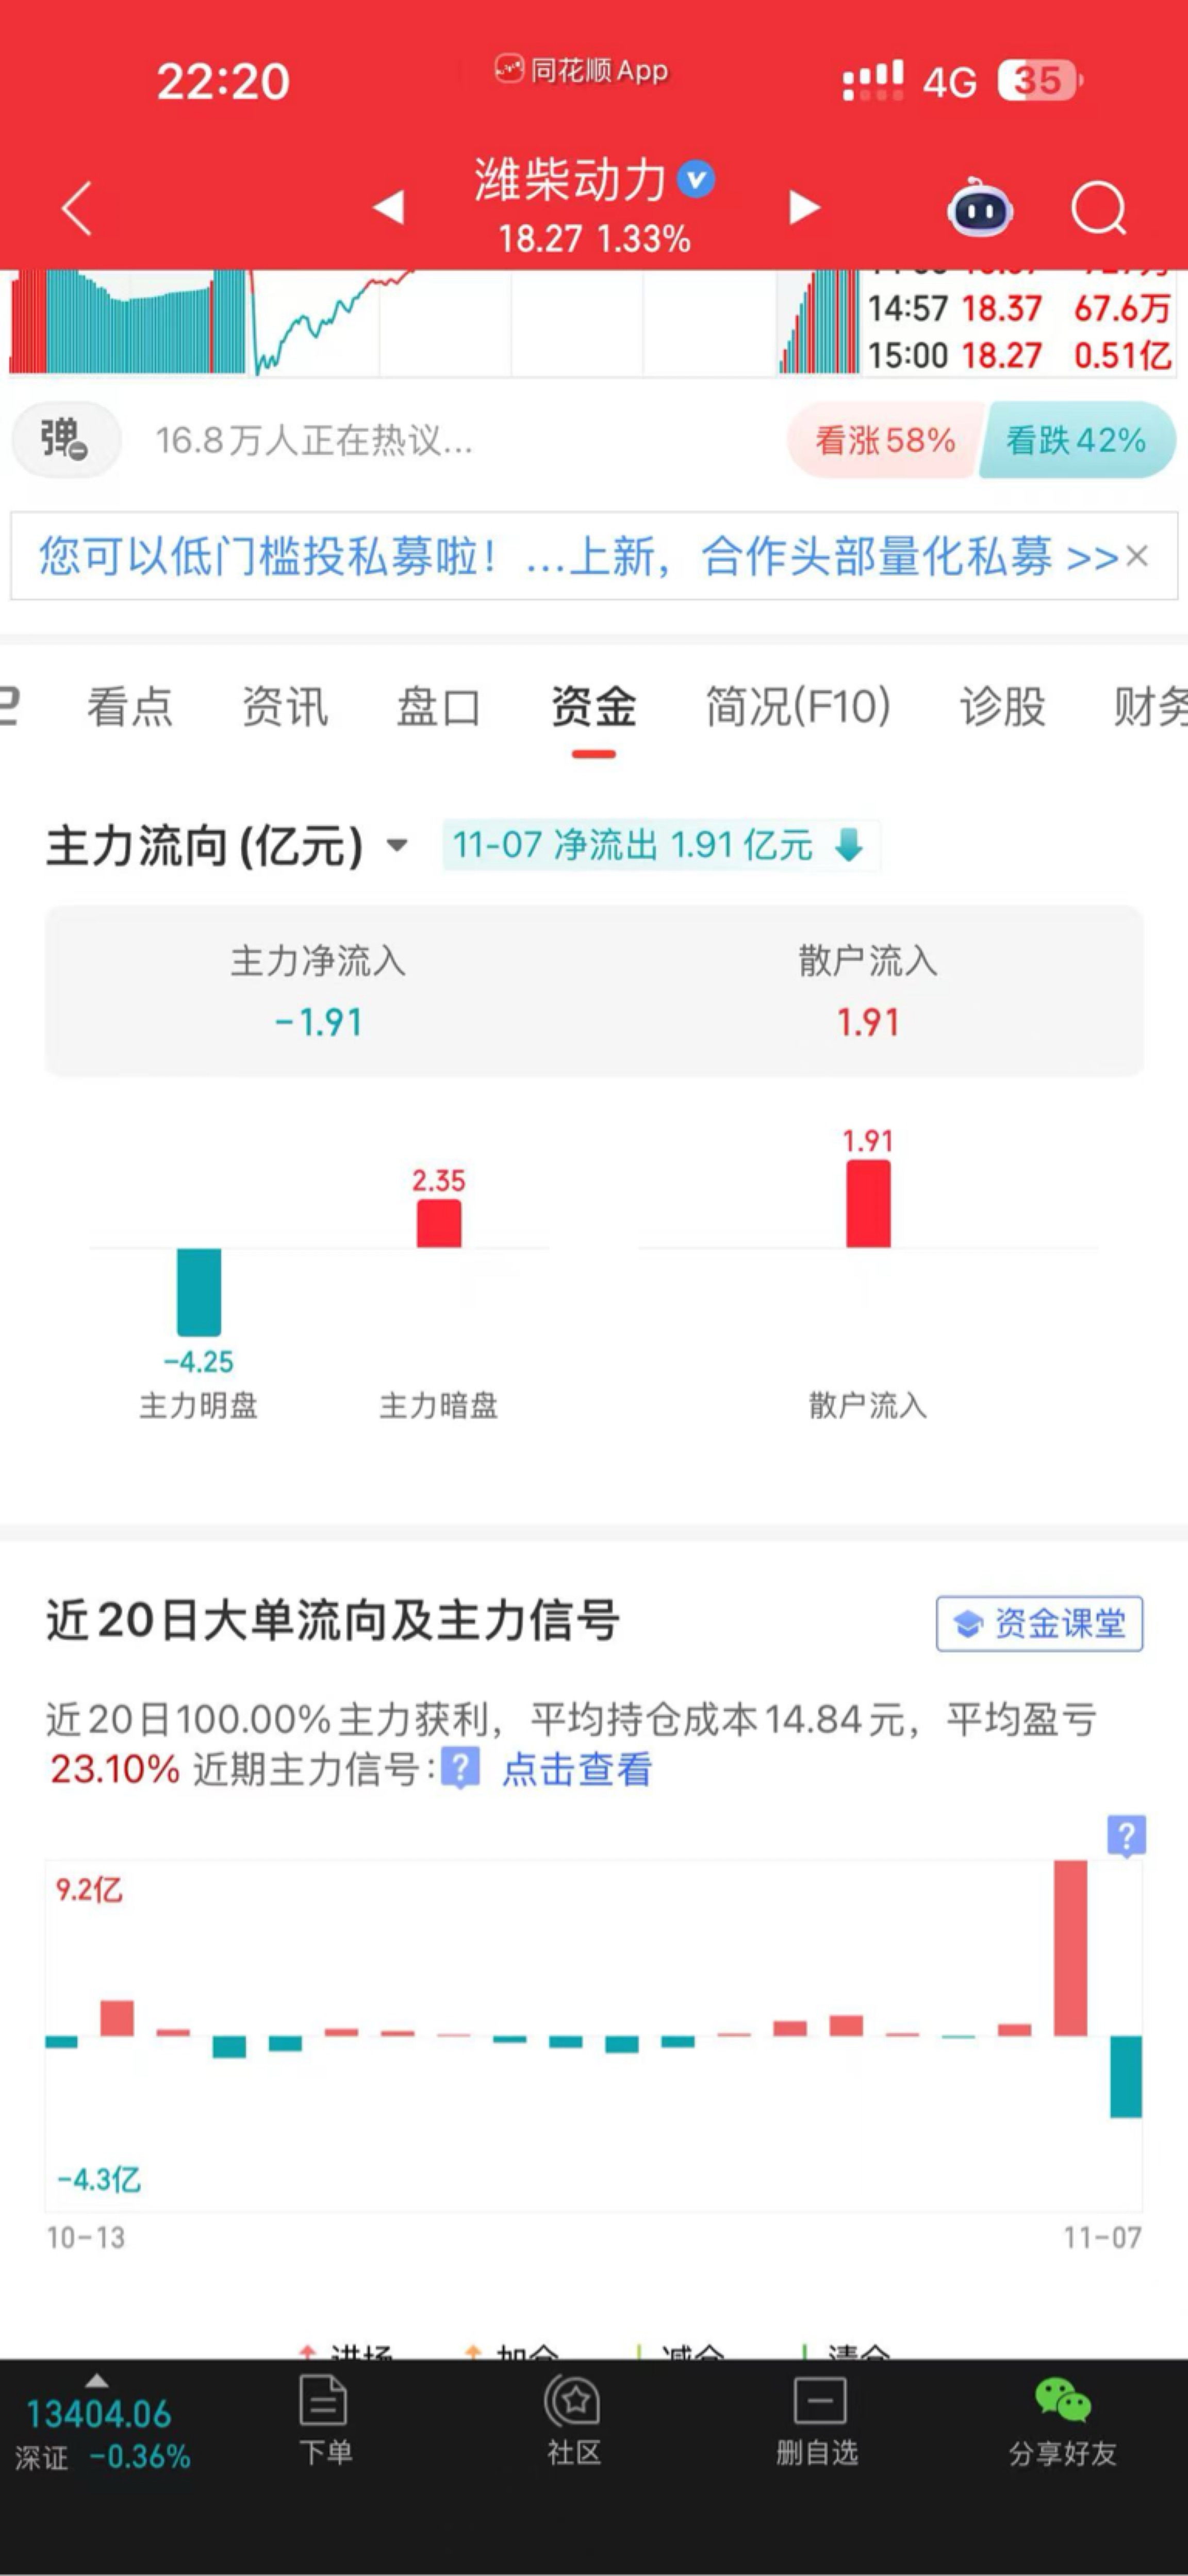Expand the 深证 index bar arrow
The image size is (1188, 2576).
coord(97,2380)
